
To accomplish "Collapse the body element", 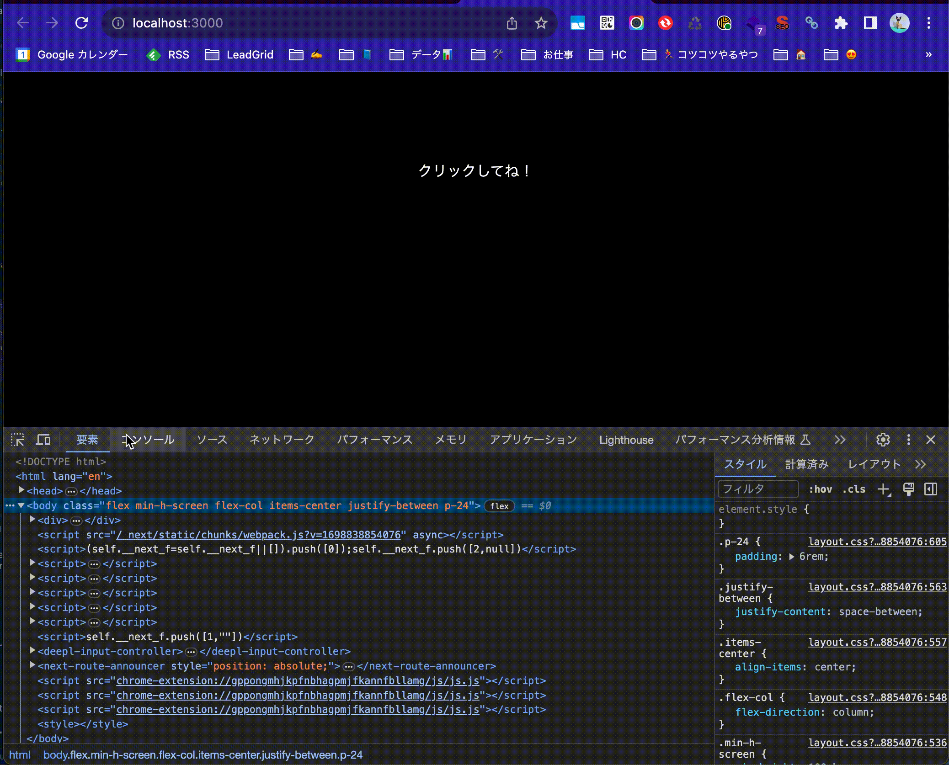I will tap(21, 505).
